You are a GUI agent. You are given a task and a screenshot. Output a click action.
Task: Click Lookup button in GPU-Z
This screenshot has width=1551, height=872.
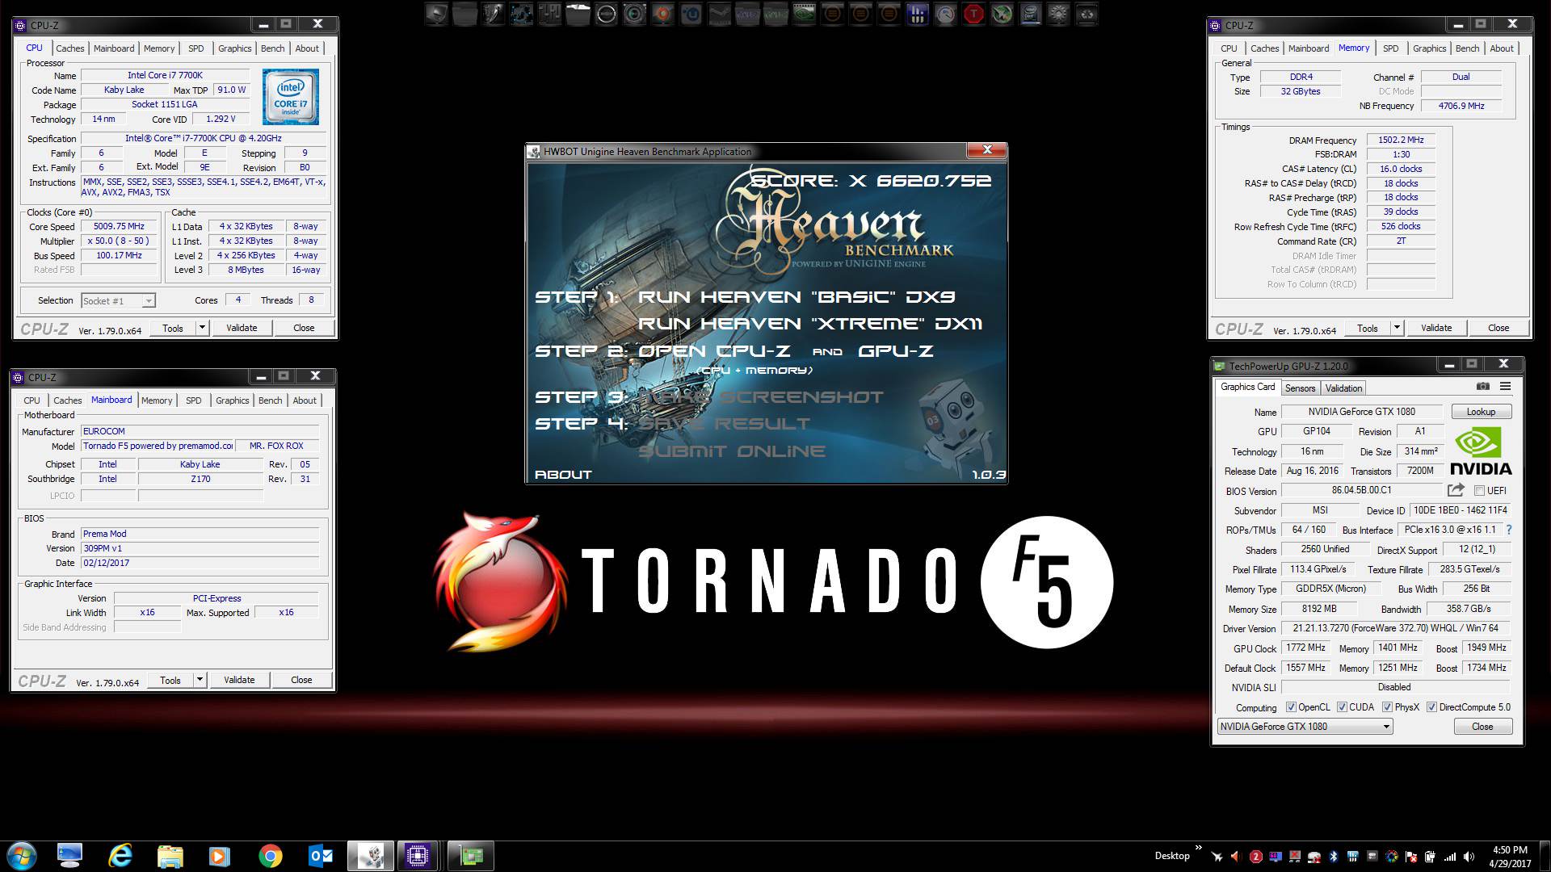pyautogui.click(x=1481, y=412)
